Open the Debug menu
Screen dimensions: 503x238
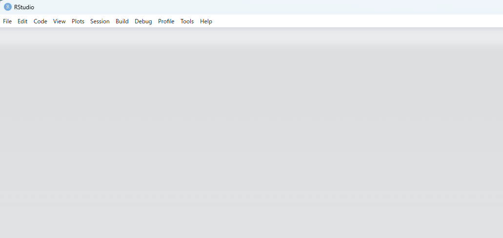coord(143,21)
